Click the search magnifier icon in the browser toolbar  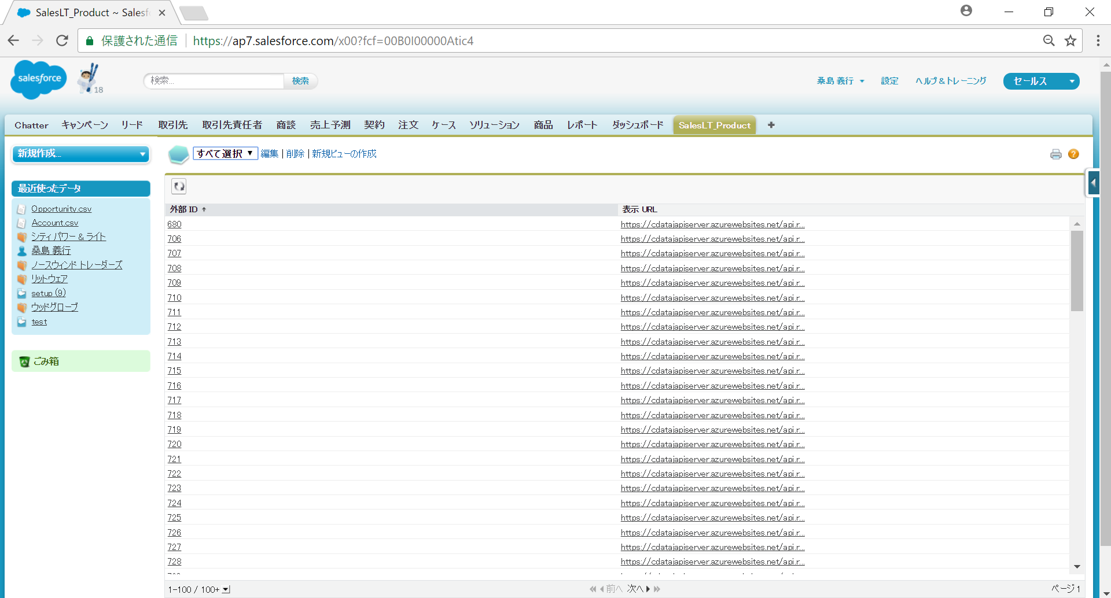click(x=1049, y=40)
